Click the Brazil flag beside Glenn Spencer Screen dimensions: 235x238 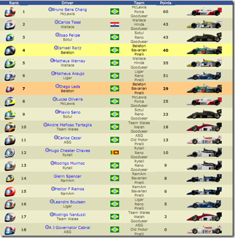pyautogui.click(x=115, y=178)
